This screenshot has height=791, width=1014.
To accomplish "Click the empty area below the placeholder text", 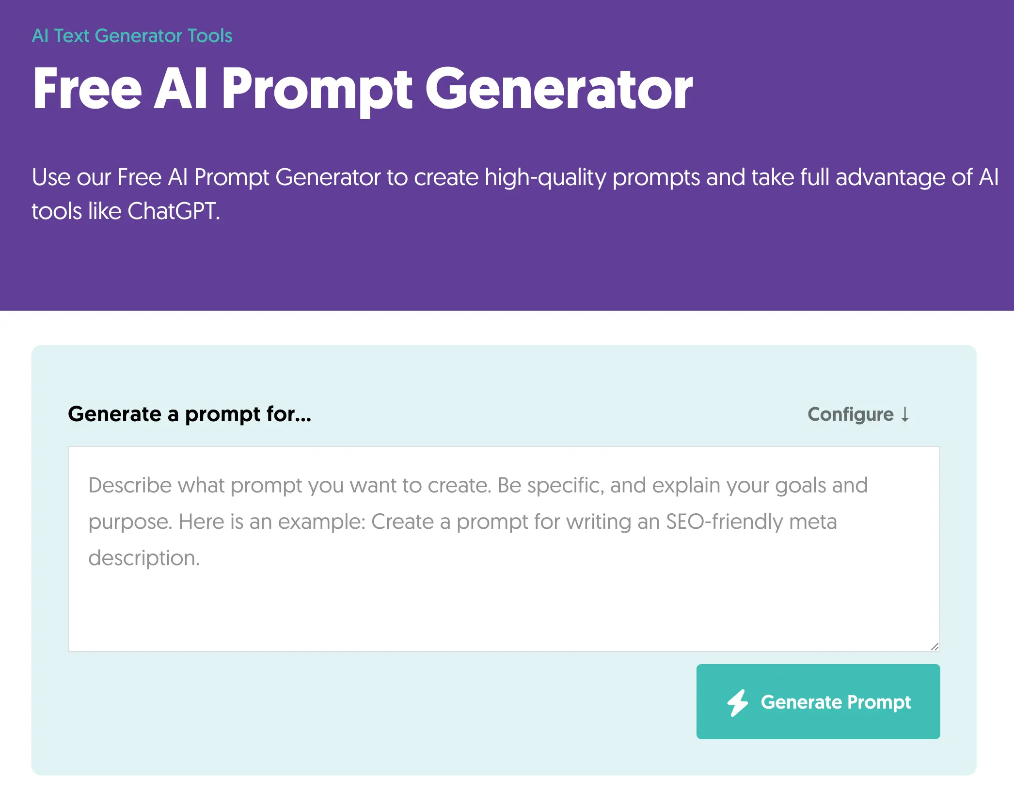I will (504, 612).
